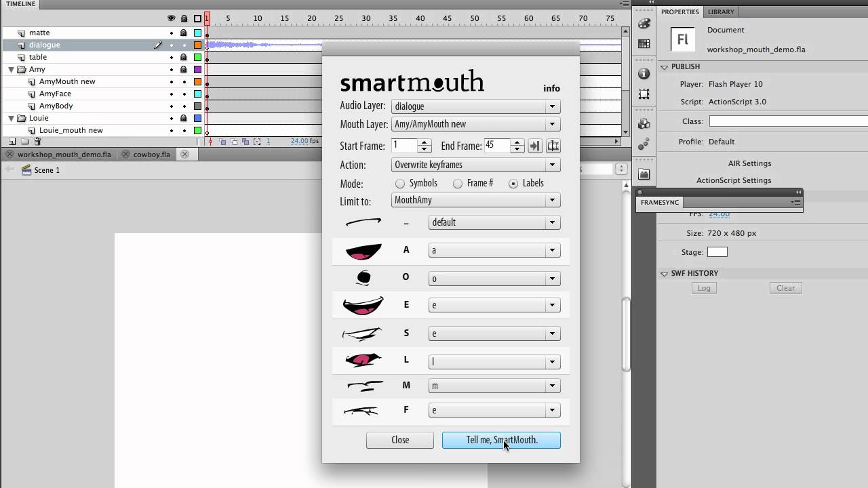The width and height of the screenshot is (868, 488).
Task: Select the Labels mode radio button
Action: click(x=513, y=184)
